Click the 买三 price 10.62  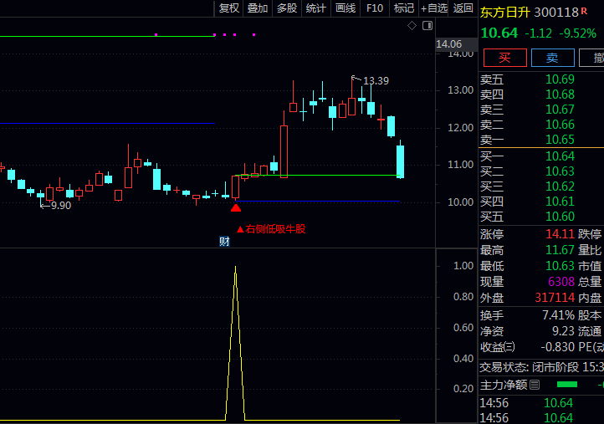pyautogui.click(x=560, y=186)
